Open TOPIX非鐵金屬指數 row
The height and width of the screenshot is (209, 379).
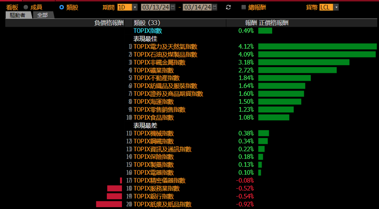coord(160,62)
